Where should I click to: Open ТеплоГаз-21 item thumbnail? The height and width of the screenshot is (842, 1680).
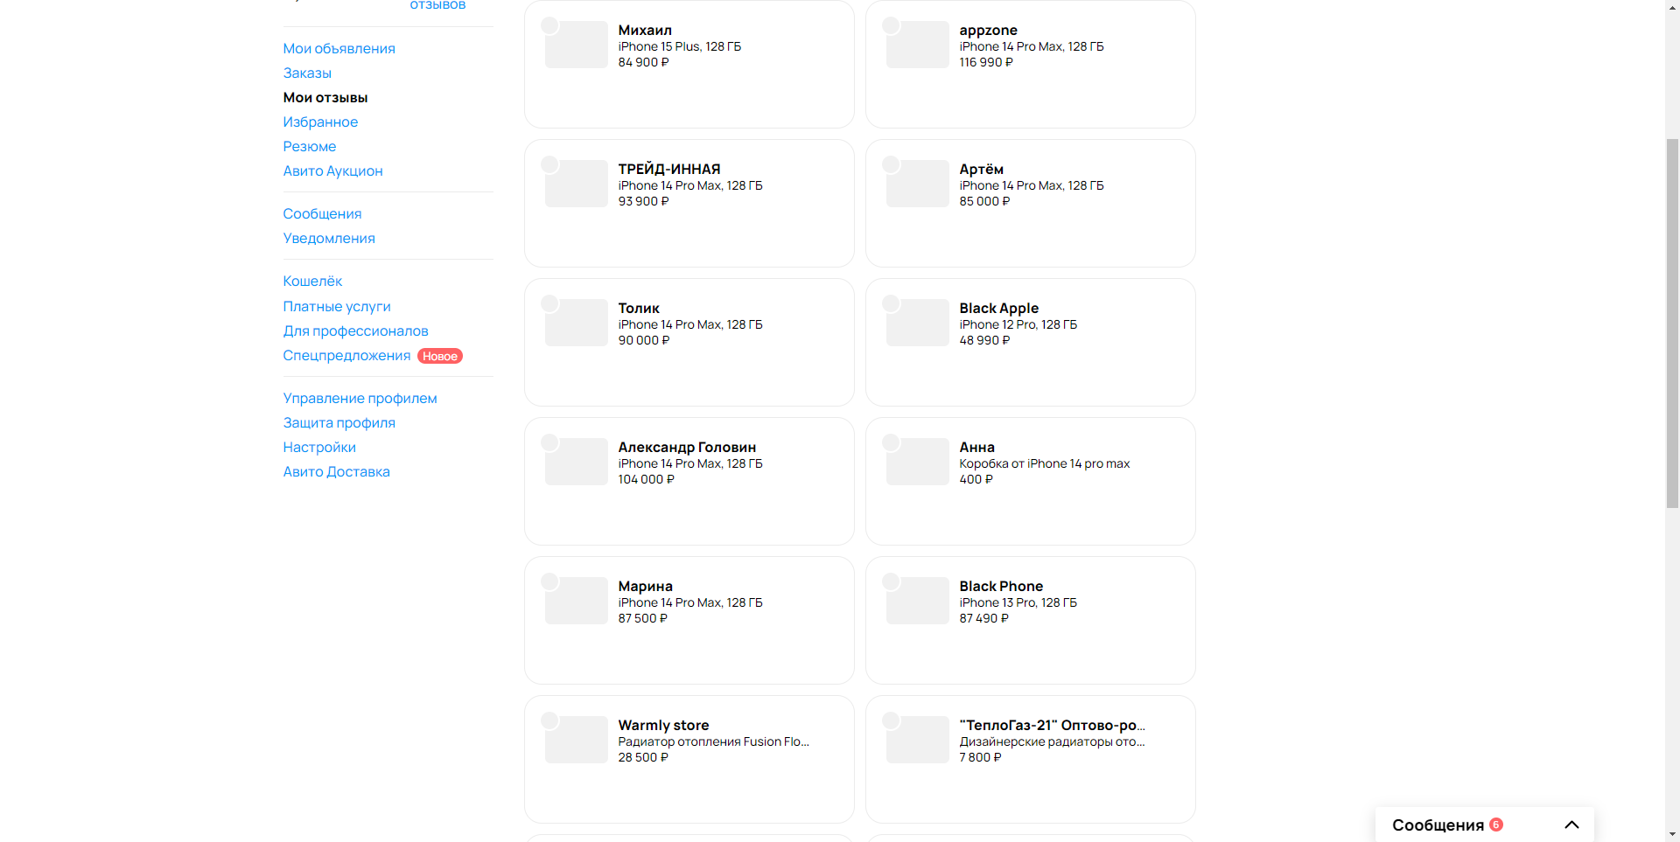pyautogui.click(x=918, y=740)
